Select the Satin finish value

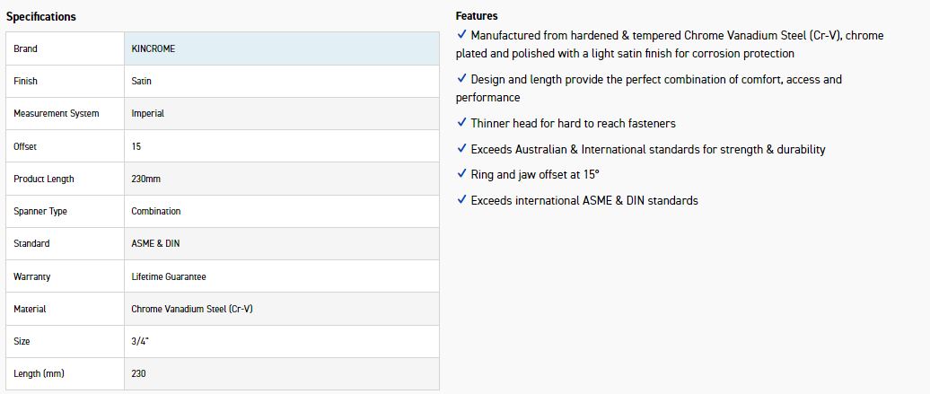click(x=142, y=81)
